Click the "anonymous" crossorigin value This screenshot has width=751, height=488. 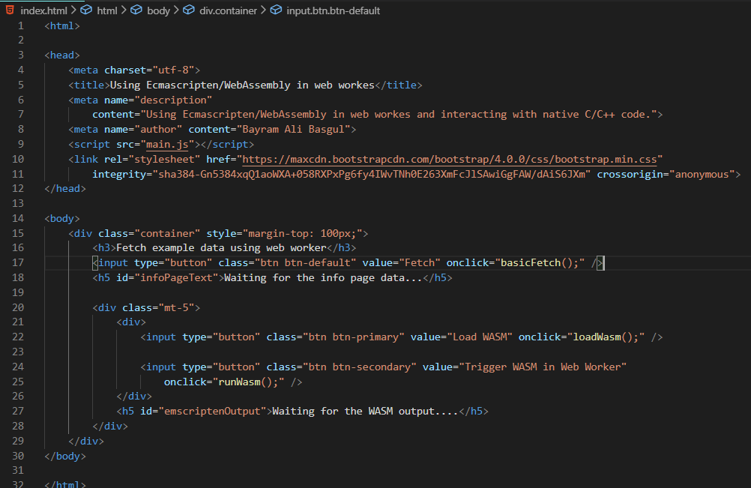click(x=702, y=174)
